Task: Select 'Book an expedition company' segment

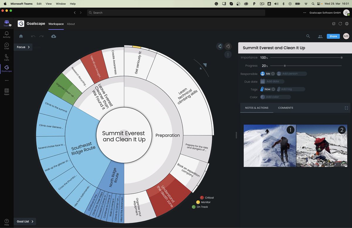Action: point(188,170)
